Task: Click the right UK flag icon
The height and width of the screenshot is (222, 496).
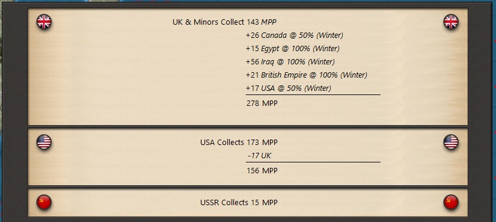Action: (451, 22)
